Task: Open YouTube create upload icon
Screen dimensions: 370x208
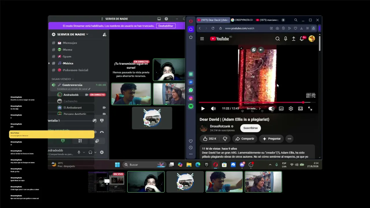Action: [x=294, y=39]
